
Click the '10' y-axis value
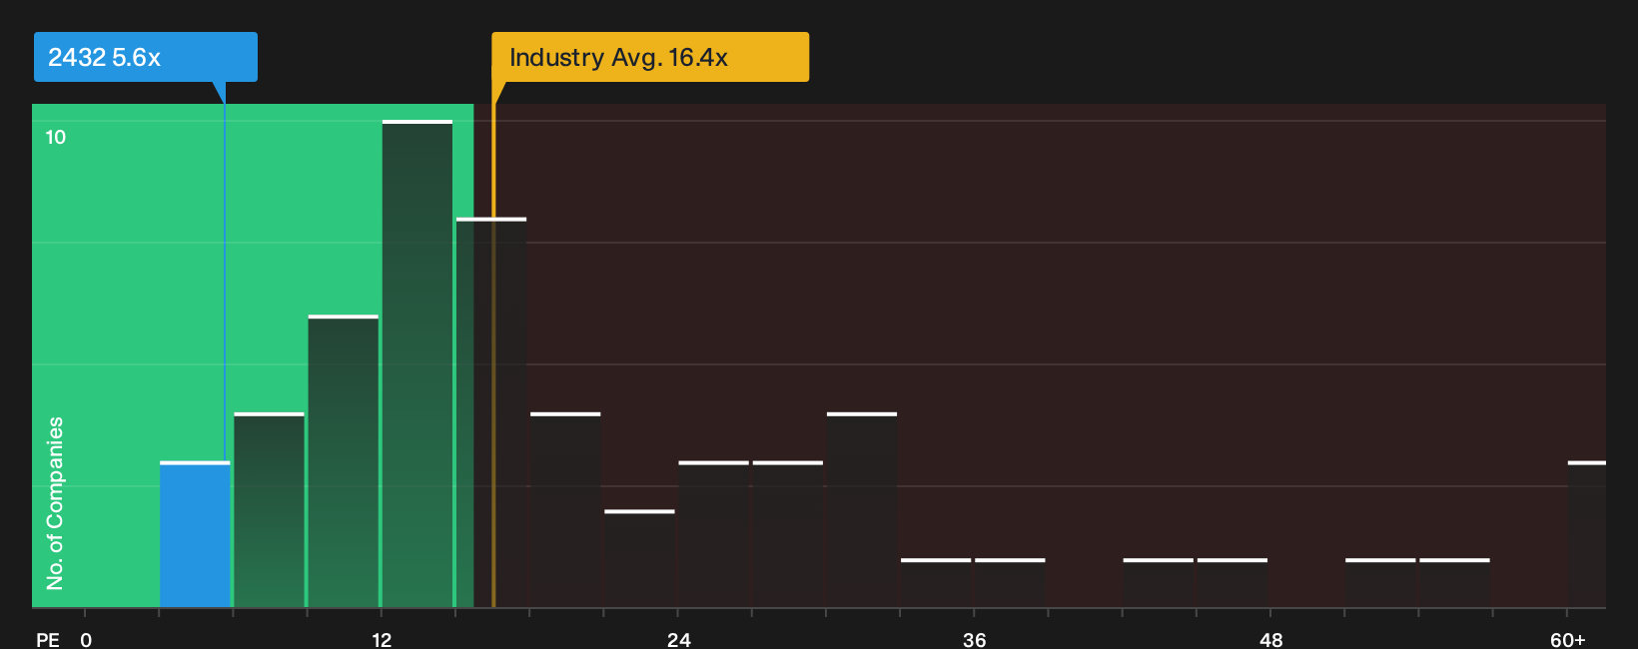[x=56, y=137]
